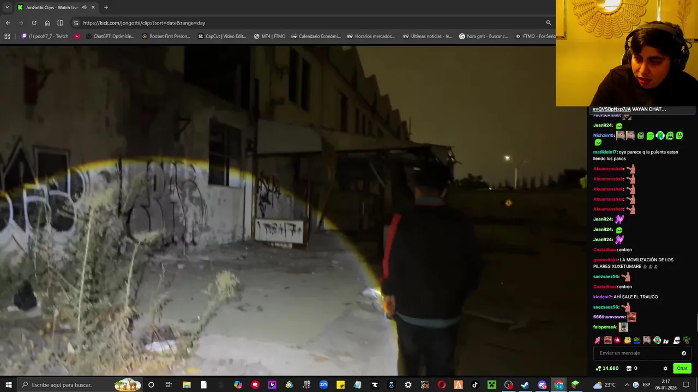The height and width of the screenshot is (392, 698).
Task: Mute the JonGottii Clips tab audio
Action: [x=84, y=7]
